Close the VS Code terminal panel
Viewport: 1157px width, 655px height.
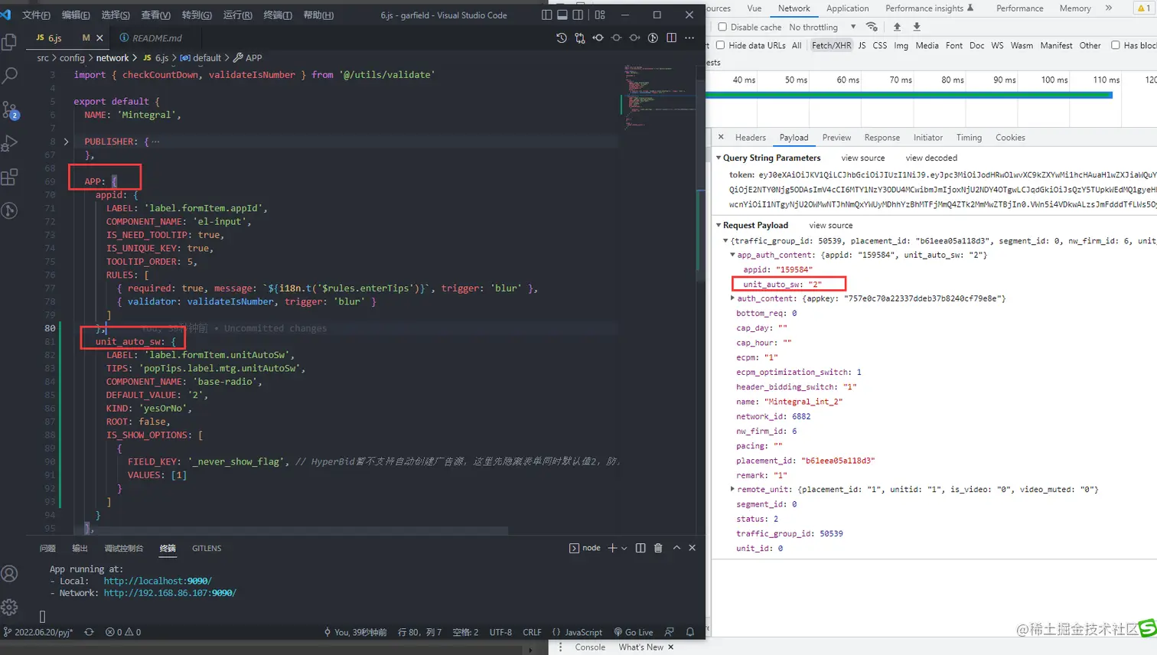(693, 548)
